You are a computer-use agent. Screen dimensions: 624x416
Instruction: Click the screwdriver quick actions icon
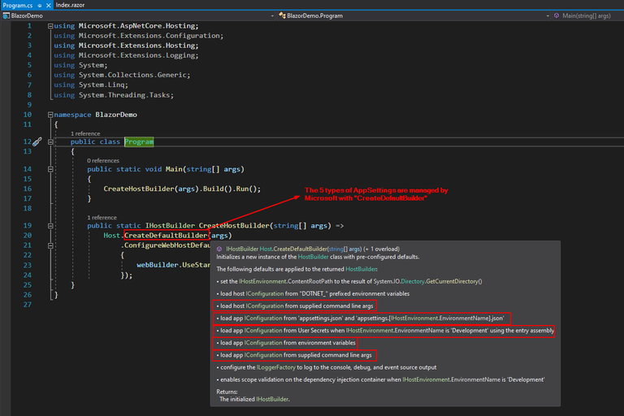point(37,141)
